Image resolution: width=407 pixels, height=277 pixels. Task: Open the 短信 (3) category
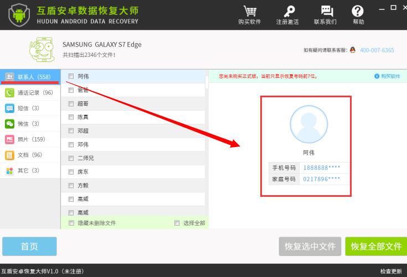click(x=30, y=108)
